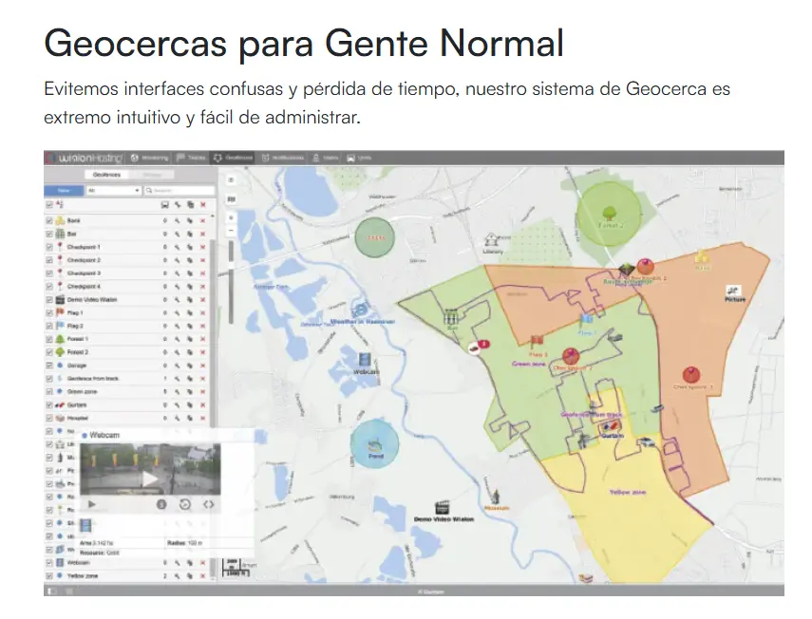Click the map zoom out minus button
Viewport: 812px width, 619px height.
(231, 230)
